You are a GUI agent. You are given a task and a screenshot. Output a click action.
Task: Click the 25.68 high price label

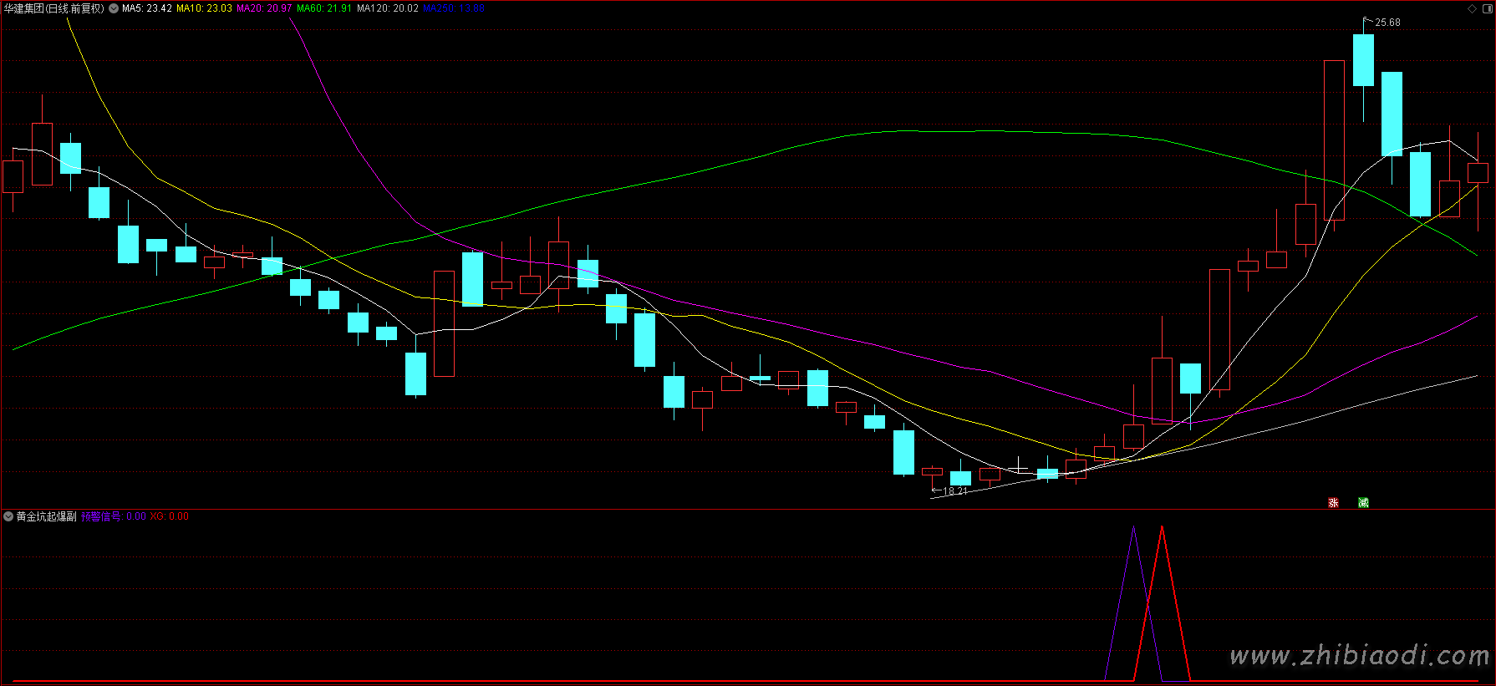tap(1387, 23)
